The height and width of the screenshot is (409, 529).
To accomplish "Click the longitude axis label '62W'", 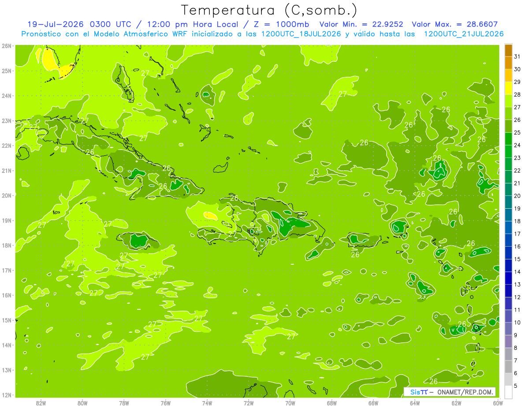I will tap(457, 403).
